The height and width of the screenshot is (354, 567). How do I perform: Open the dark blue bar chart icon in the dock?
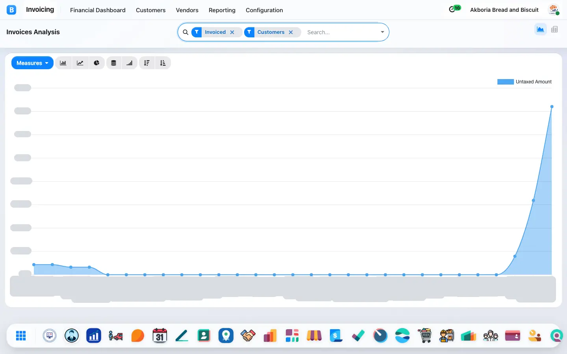tap(94, 336)
